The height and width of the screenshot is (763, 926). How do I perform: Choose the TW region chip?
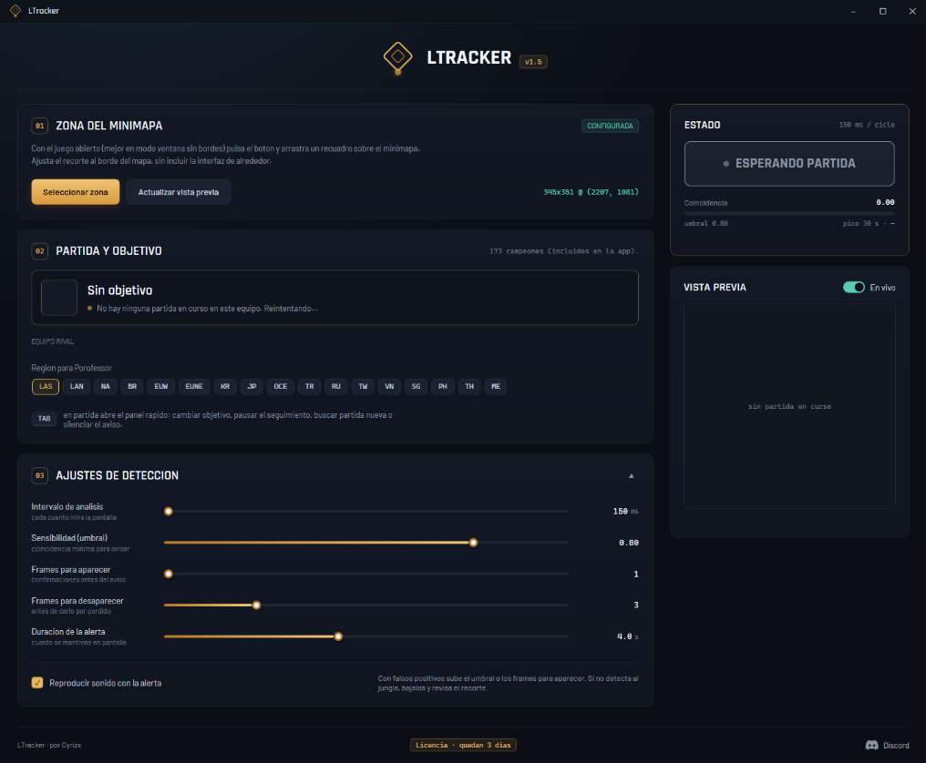tap(363, 387)
